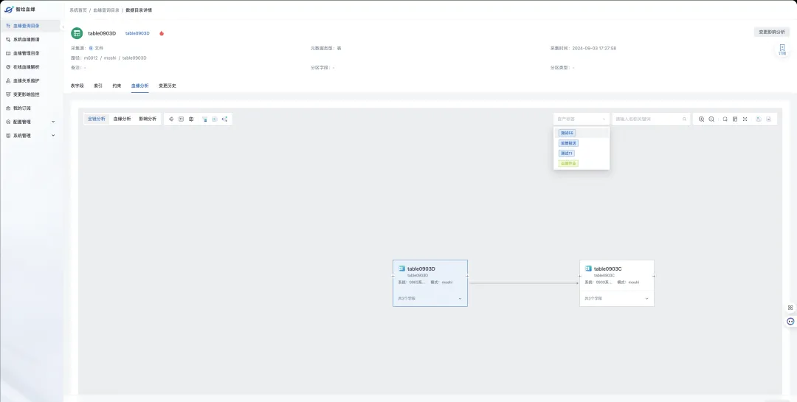Screen dimensions: 797x402
Task: Choose the 测试11 tag option
Action: point(582,153)
